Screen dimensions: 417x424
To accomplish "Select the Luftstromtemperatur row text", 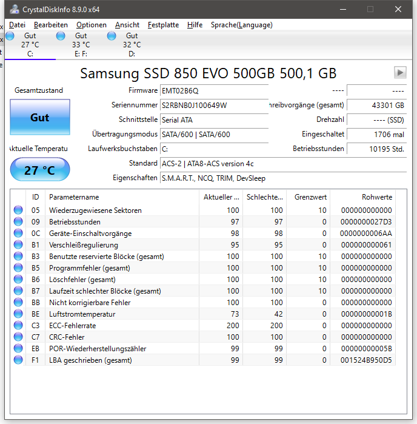I will point(82,314).
